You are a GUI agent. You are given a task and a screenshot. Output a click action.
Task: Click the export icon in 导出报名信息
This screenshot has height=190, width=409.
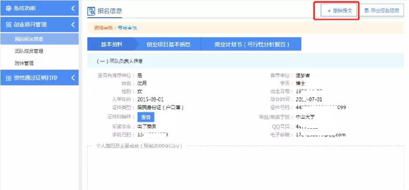[x=367, y=10]
